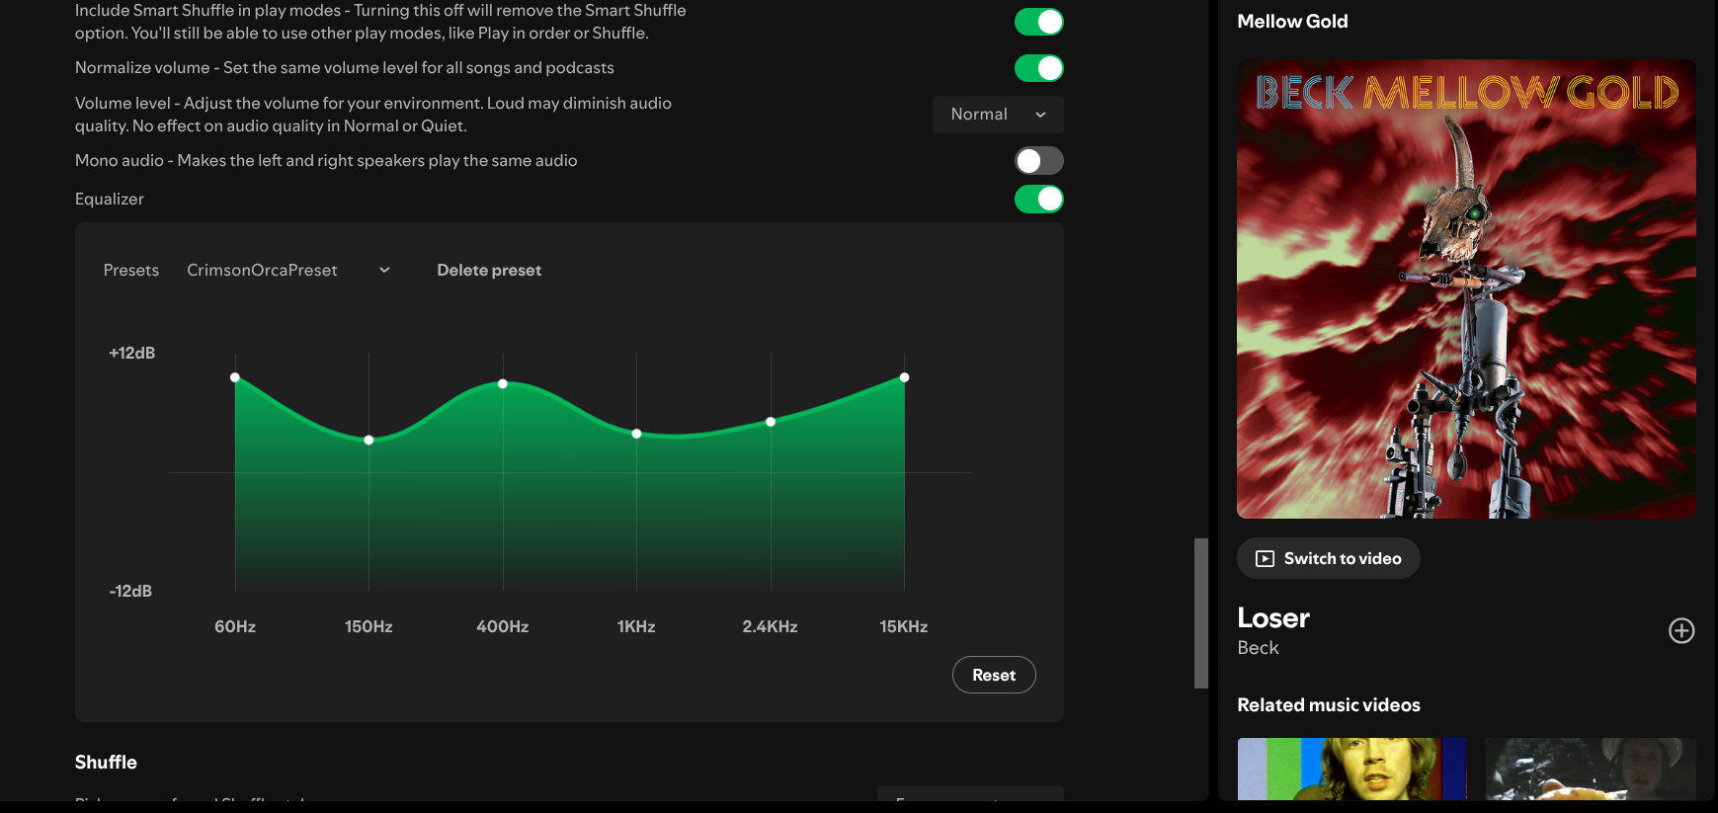
Task: Click Switch to video button
Action: point(1328,558)
